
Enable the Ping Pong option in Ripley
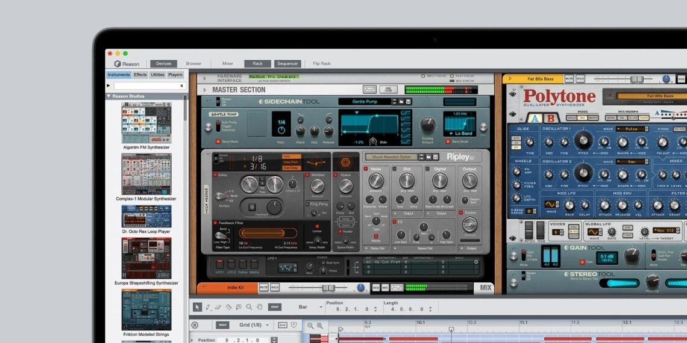(308, 204)
